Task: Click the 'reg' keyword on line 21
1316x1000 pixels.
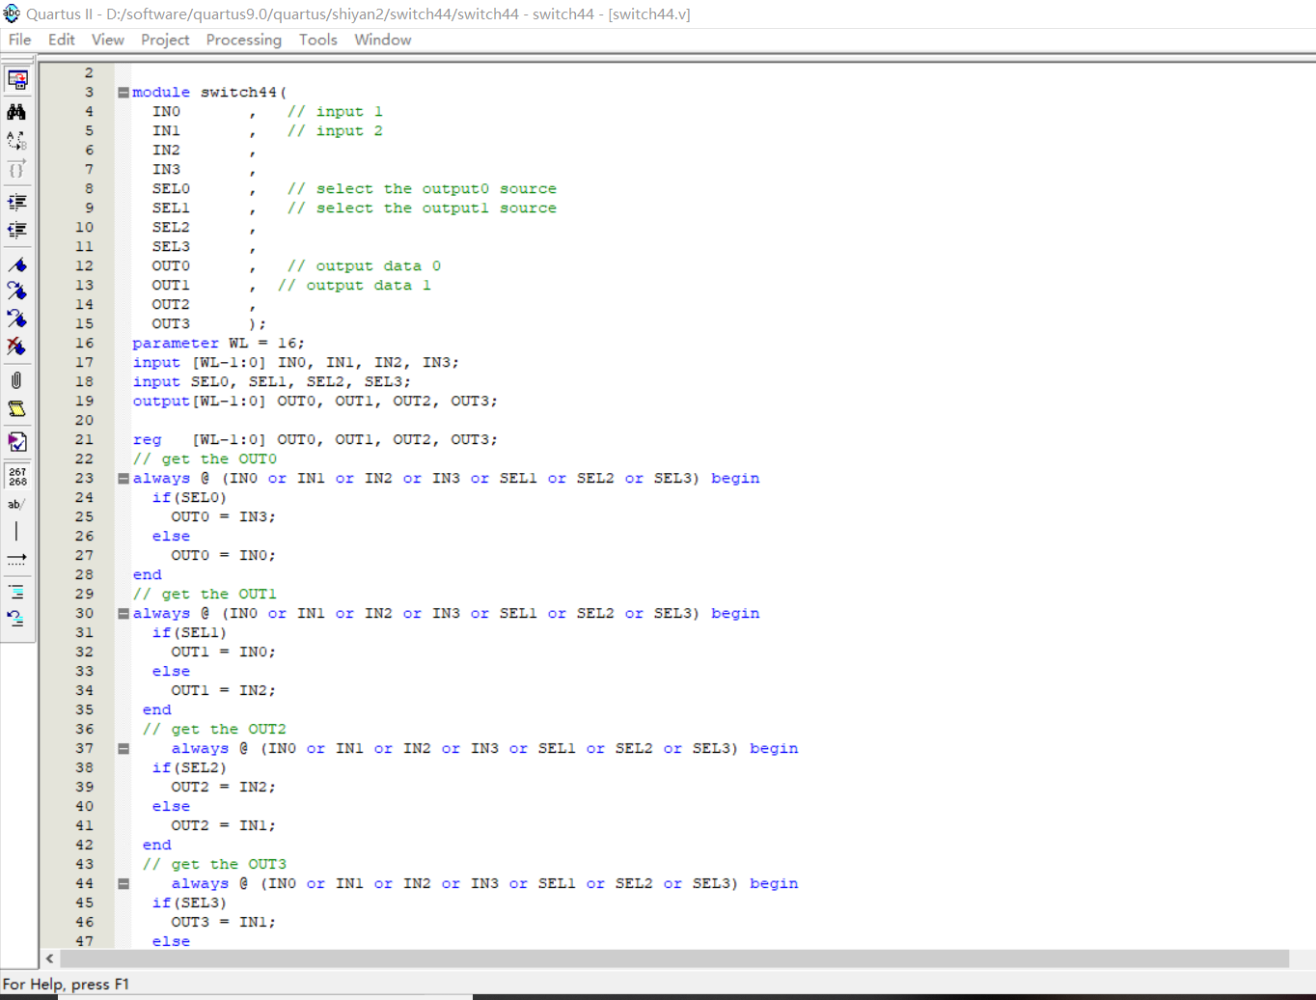Action: coord(147,439)
